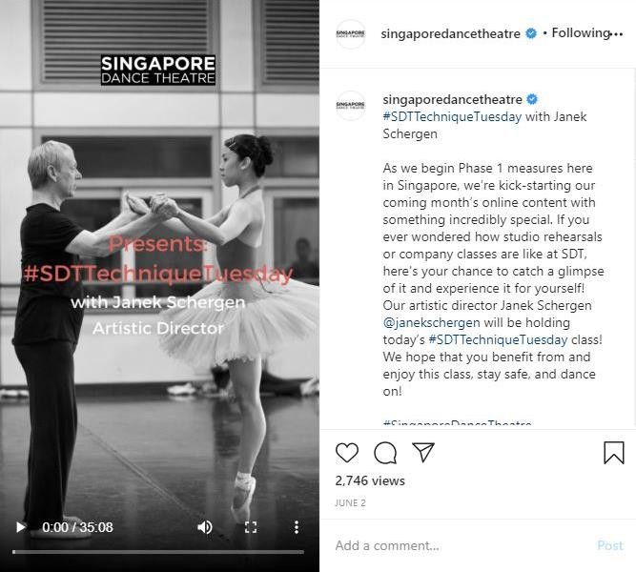Image resolution: width=636 pixels, height=572 pixels.
Task: Open comment speech bubble icon
Action: [x=385, y=453]
